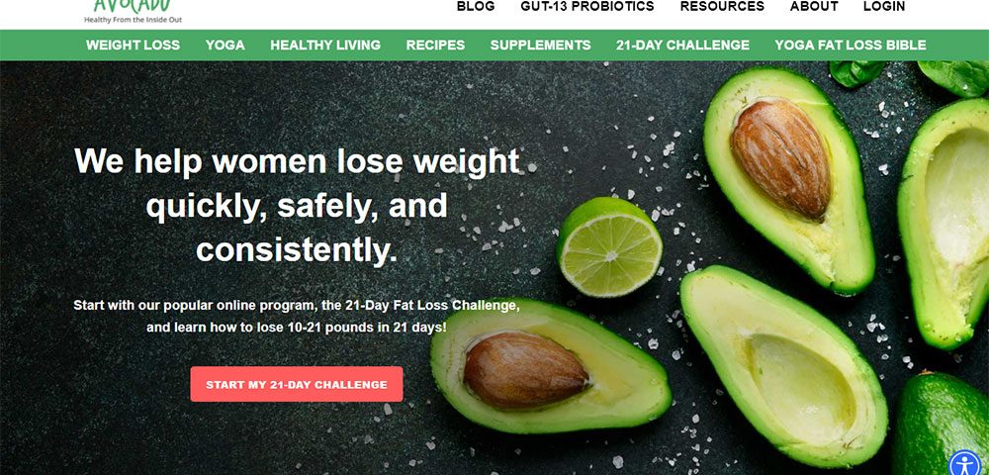This screenshot has height=475, width=989.
Task: Expand the About menu
Action: click(x=814, y=6)
